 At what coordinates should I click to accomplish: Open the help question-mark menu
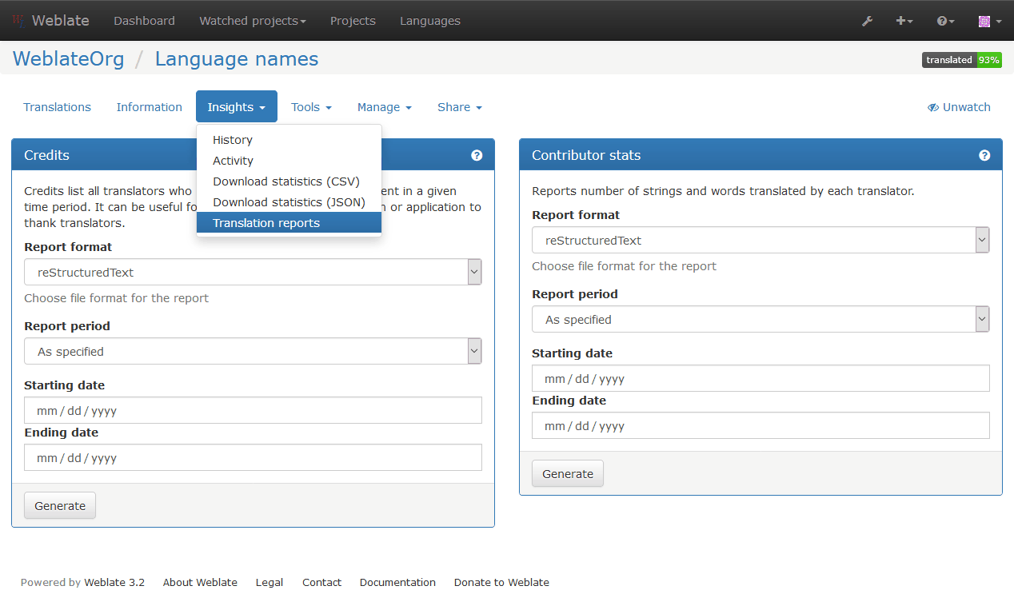coord(945,21)
